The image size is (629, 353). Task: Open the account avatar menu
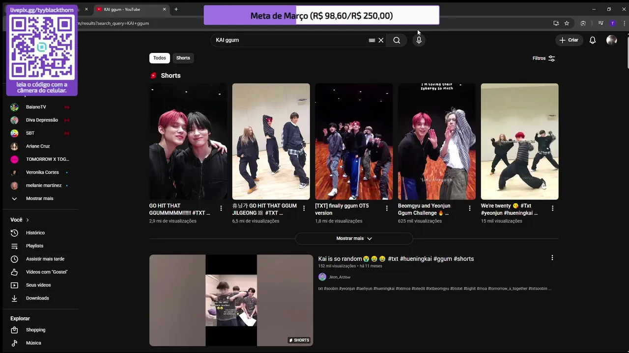(x=611, y=40)
